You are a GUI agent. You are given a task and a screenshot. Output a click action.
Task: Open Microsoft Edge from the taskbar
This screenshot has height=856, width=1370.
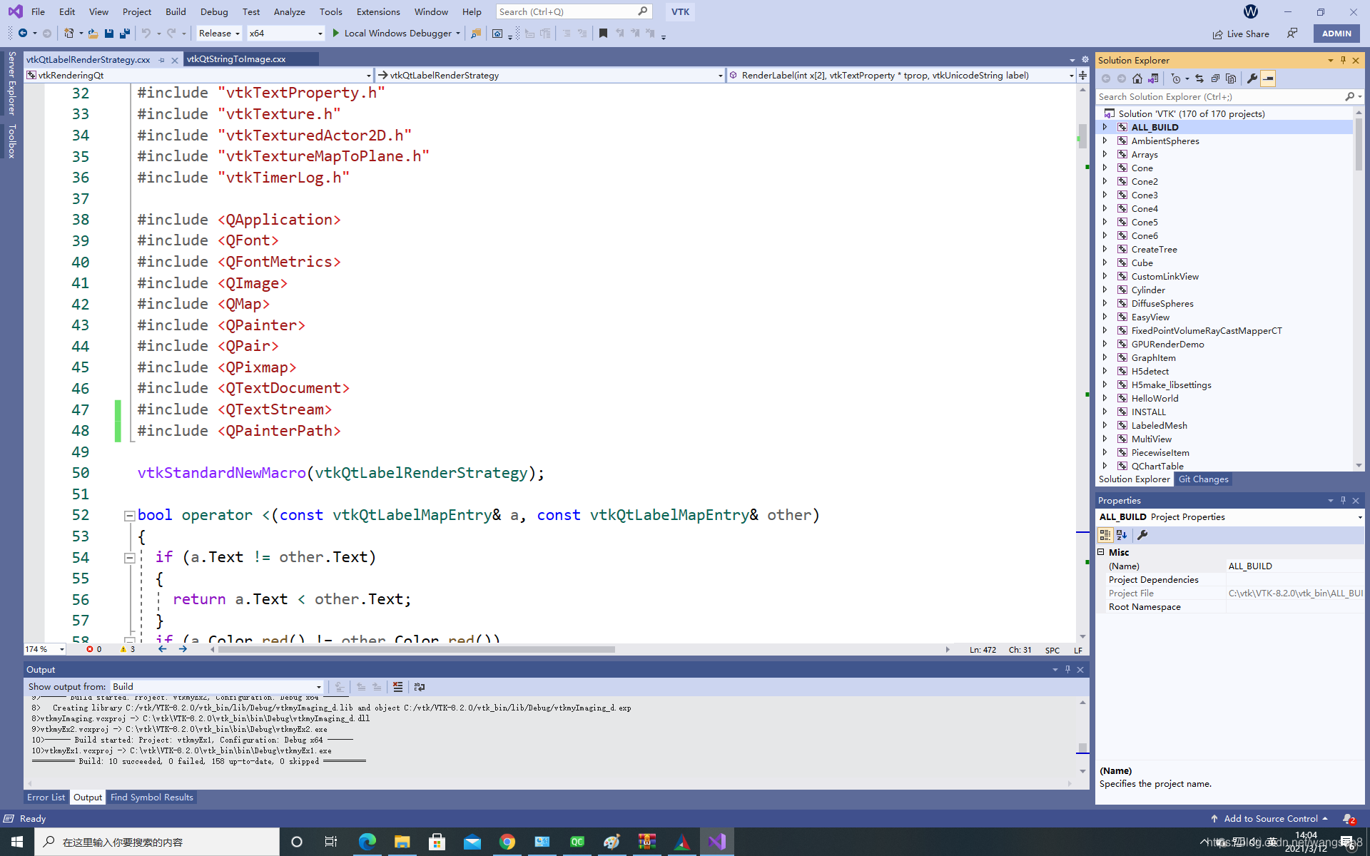pyautogui.click(x=367, y=842)
